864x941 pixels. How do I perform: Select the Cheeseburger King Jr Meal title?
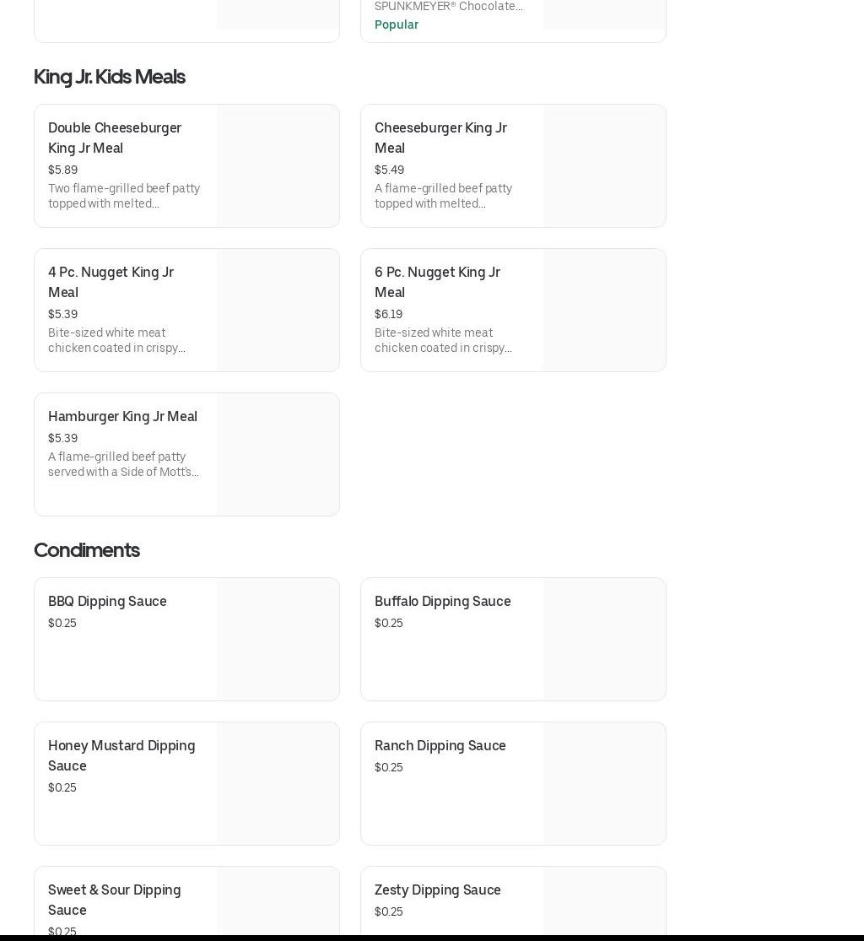[440, 138]
